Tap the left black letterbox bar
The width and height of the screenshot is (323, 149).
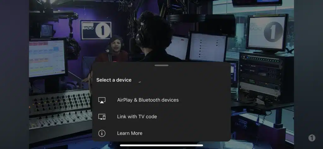[x=15, y=74]
